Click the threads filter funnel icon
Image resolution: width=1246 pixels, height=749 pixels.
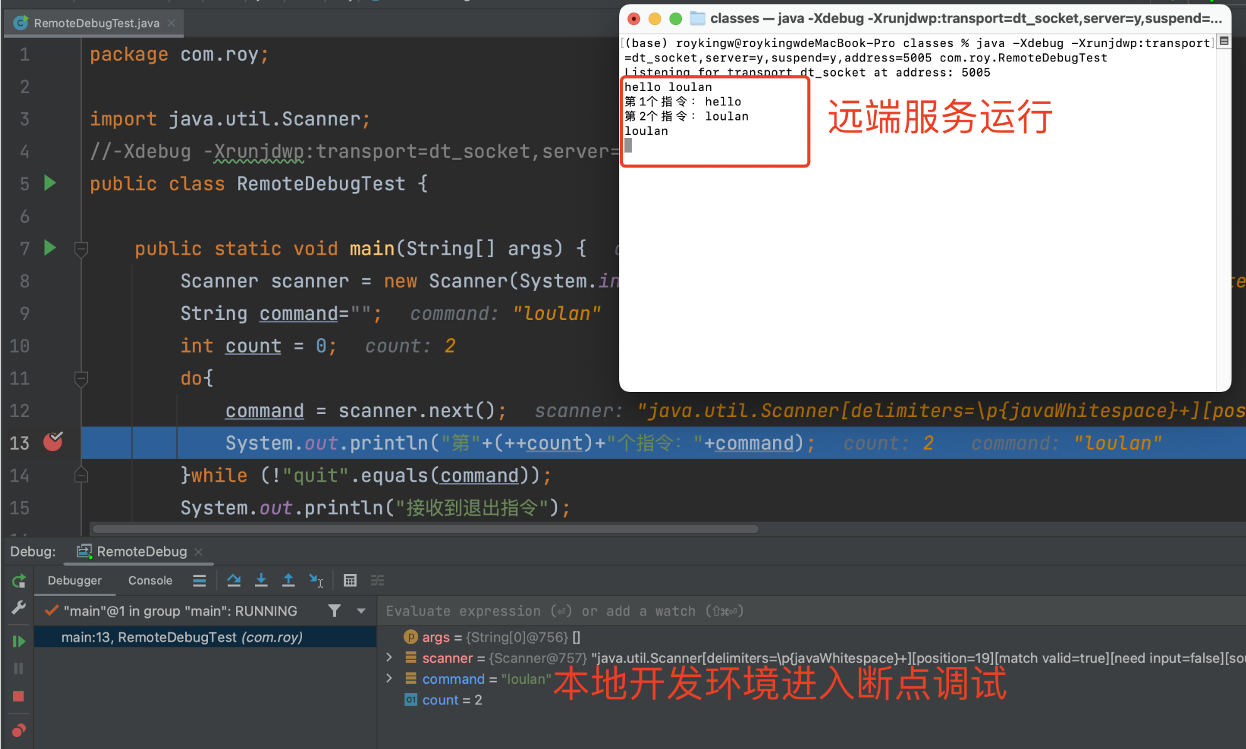(x=335, y=610)
